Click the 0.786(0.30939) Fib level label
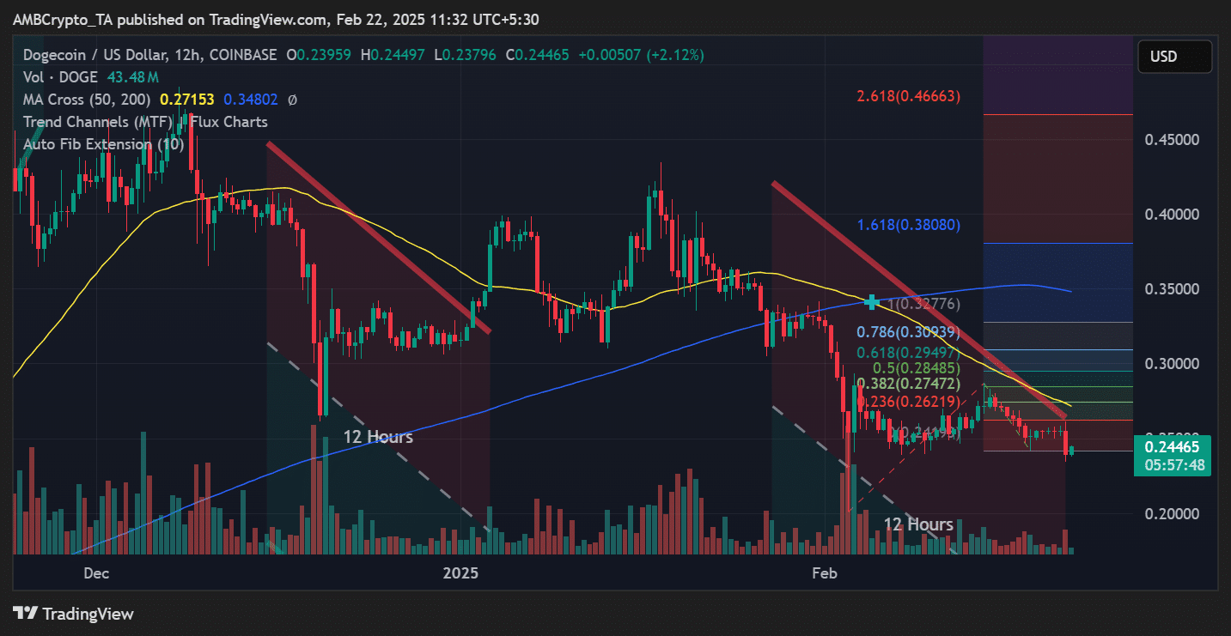 tap(909, 331)
